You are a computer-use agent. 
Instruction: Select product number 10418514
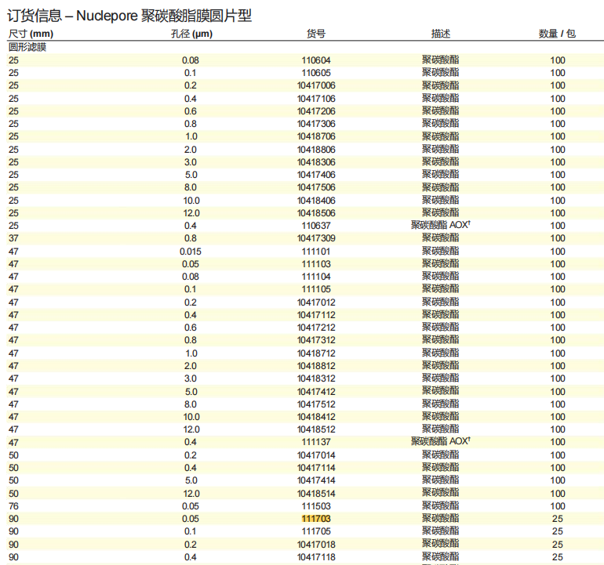coord(316,494)
